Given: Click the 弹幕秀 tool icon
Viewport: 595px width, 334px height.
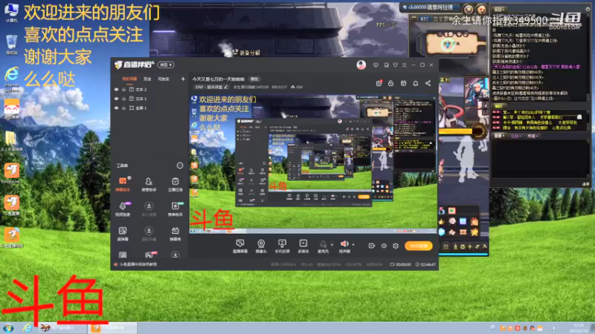Looking at the screenshot, I should coord(175,234).
